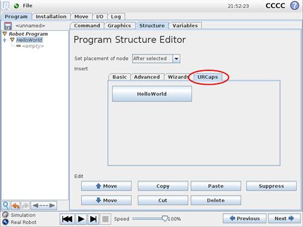This screenshot has height=227, width=303.
Task: Select the <empty> tree entry
Action: click(33, 46)
